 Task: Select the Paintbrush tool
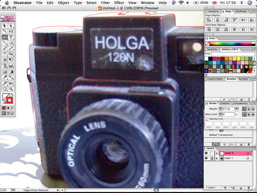pos(5,48)
